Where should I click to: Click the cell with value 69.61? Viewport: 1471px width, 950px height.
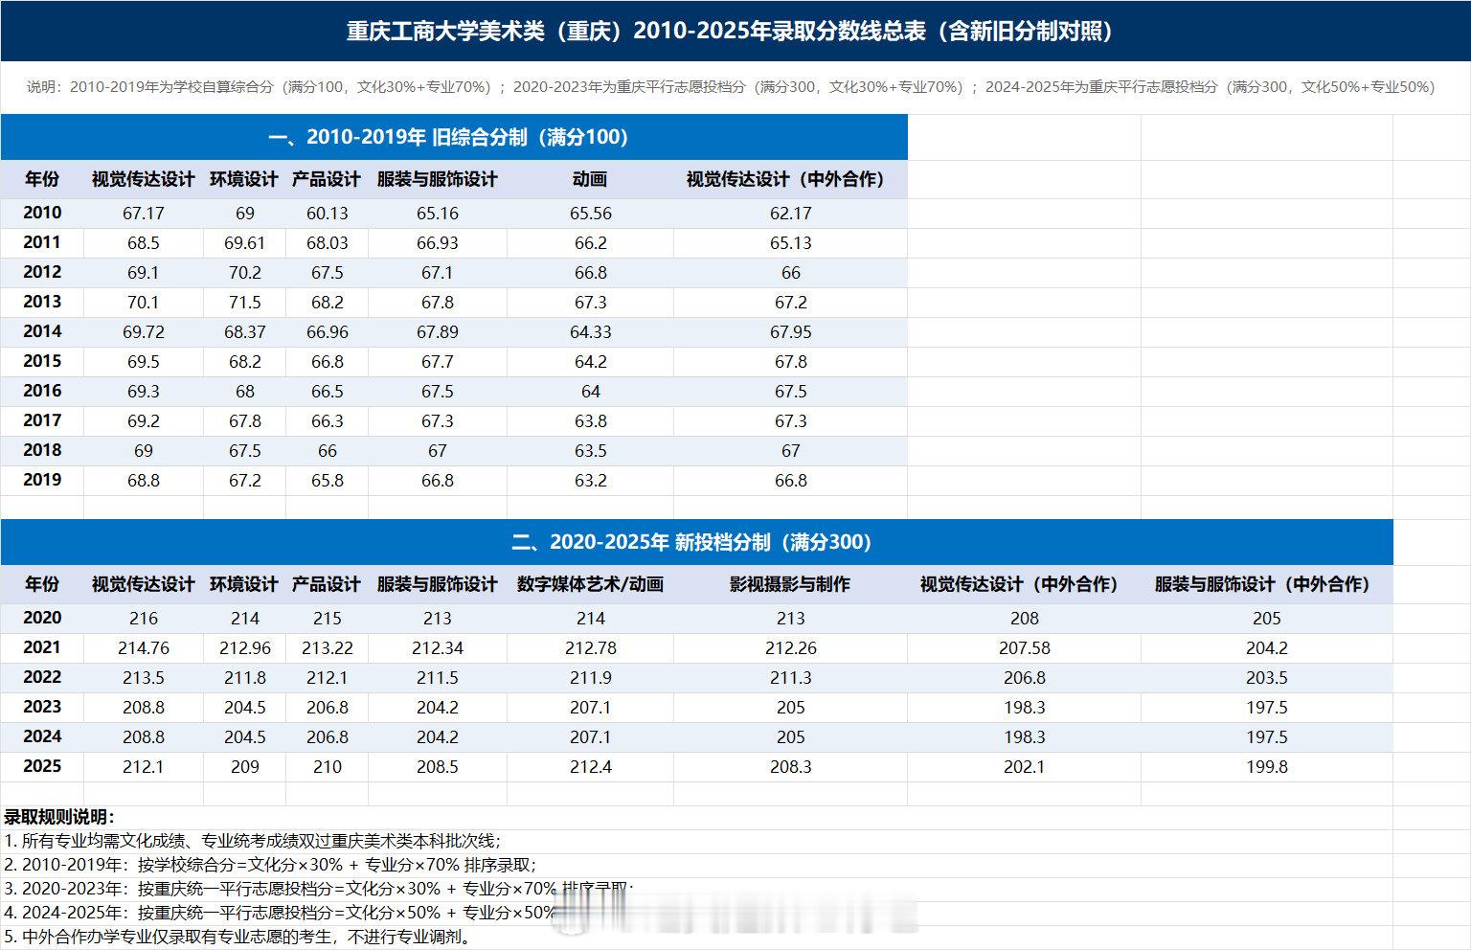pyautogui.click(x=245, y=243)
